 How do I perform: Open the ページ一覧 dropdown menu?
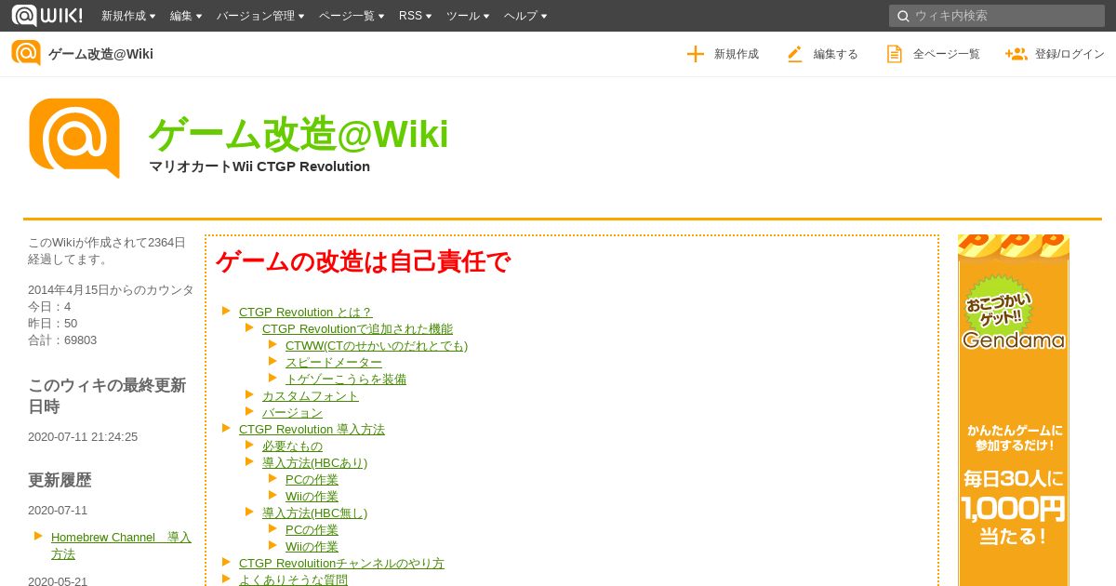pyautogui.click(x=352, y=16)
